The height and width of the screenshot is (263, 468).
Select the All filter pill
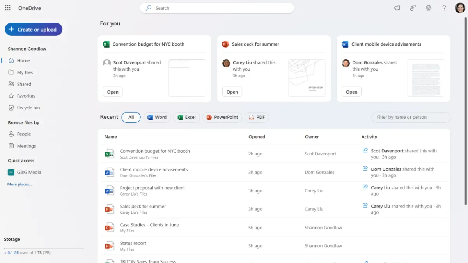tap(131, 117)
